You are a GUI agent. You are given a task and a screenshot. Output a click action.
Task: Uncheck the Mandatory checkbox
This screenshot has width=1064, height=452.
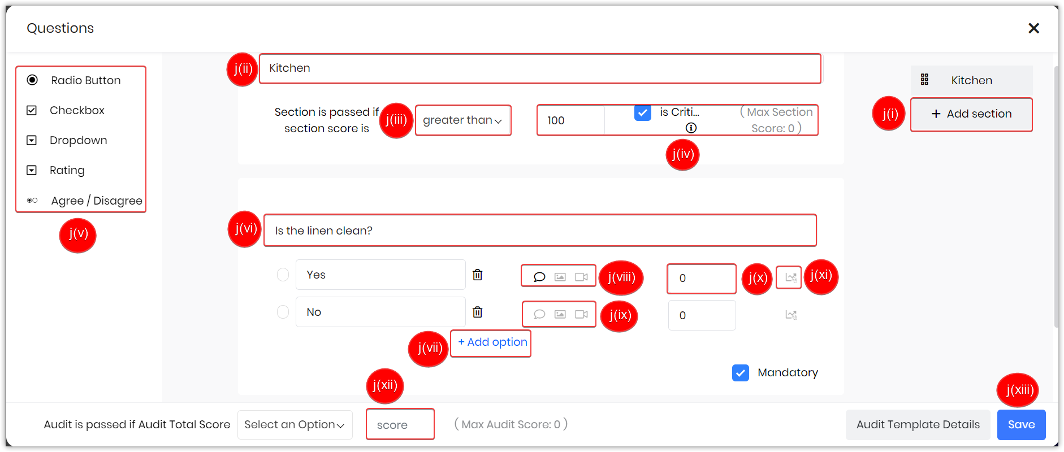[x=741, y=373]
